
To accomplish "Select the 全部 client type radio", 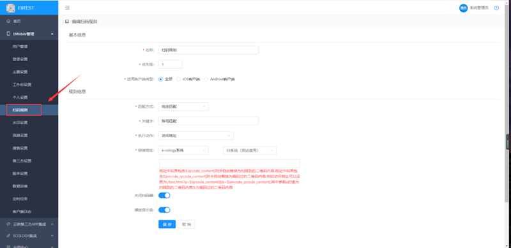I will [161, 79].
